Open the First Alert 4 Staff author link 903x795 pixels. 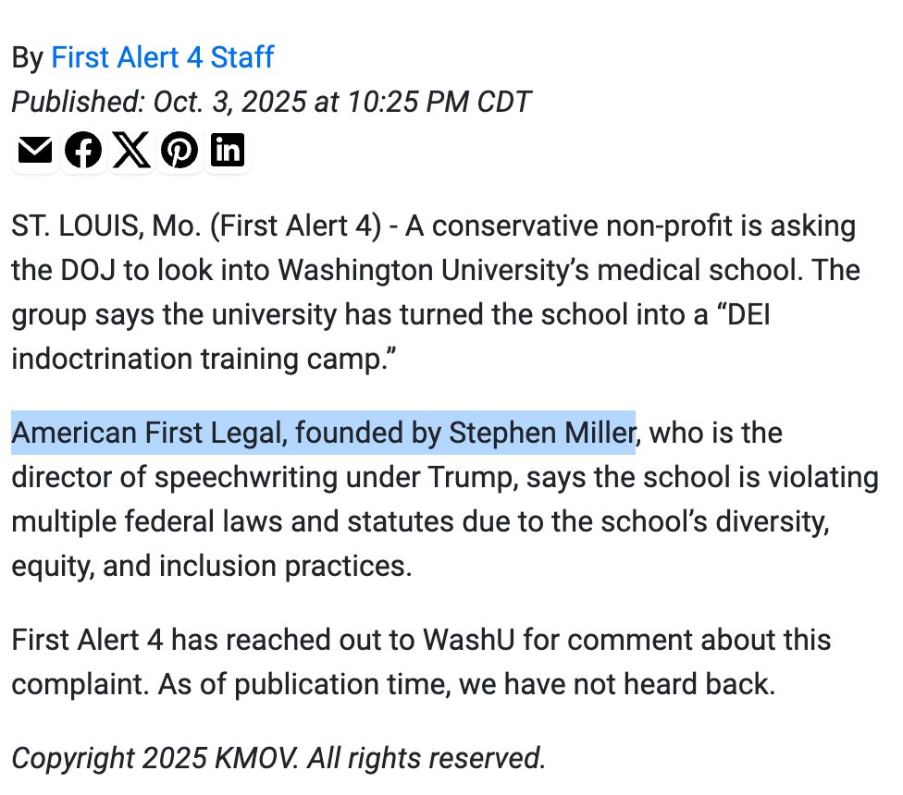(162, 57)
